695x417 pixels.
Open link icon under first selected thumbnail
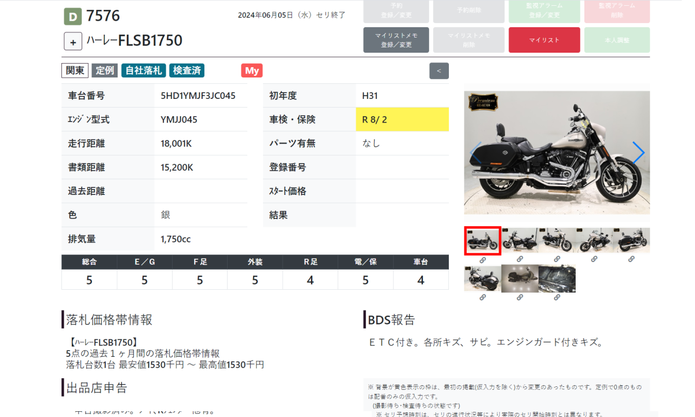pos(482,260)
